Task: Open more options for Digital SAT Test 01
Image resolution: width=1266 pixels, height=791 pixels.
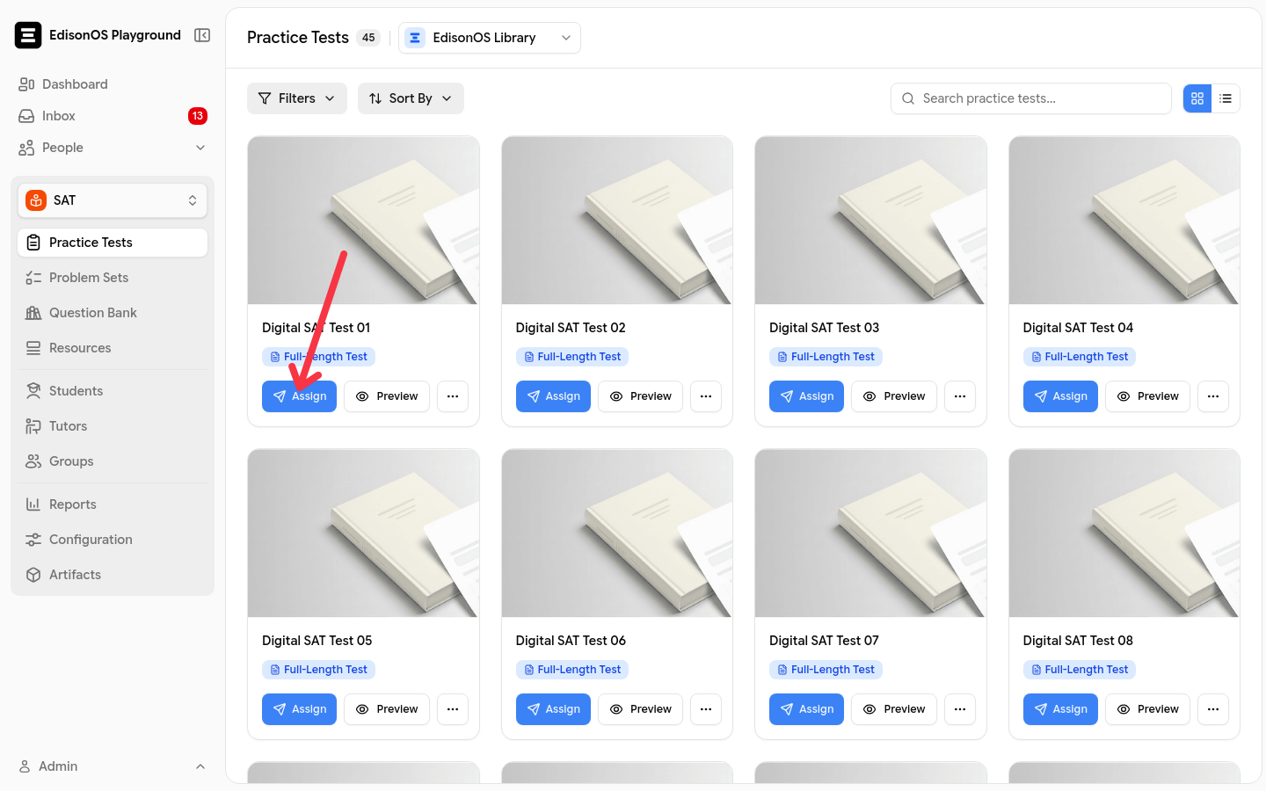Action: pyautogui.click(x=453, y=396)
